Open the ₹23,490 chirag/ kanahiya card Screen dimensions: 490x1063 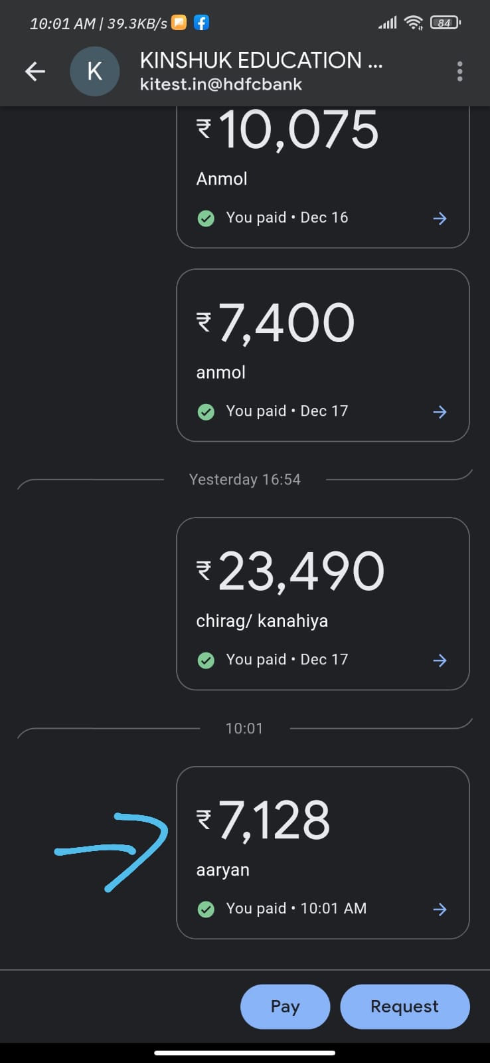pos(323,603)
